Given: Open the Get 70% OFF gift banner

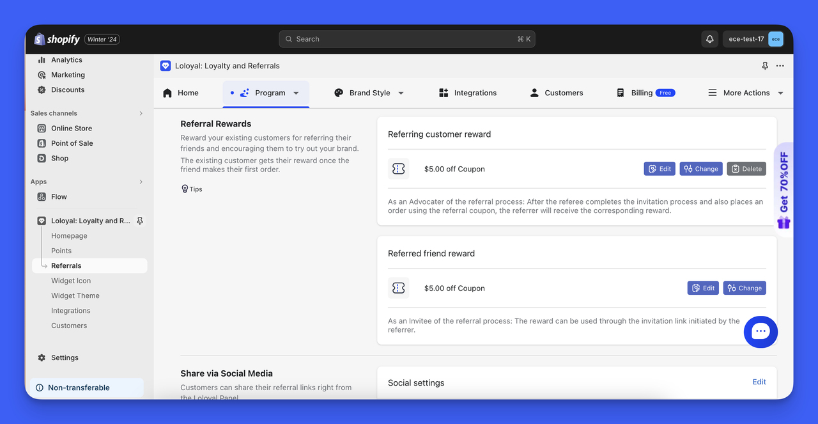Looking at the screenshot, I should point(783,189).
